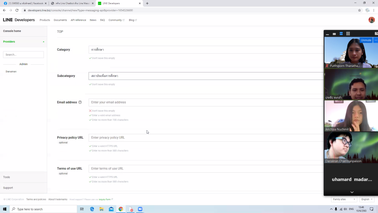Open the Zoom app in the taskbar
This screenshot has width=378, height=213.
click(x=140, y=209)
